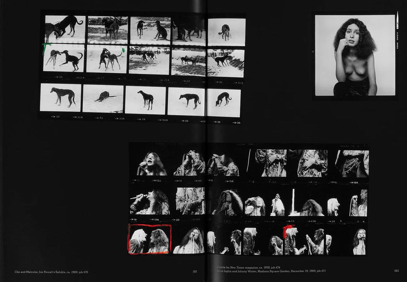Click frame 28 of dogs running far away
This screenshot has width=407, height=282.
[x=149, y=61]
